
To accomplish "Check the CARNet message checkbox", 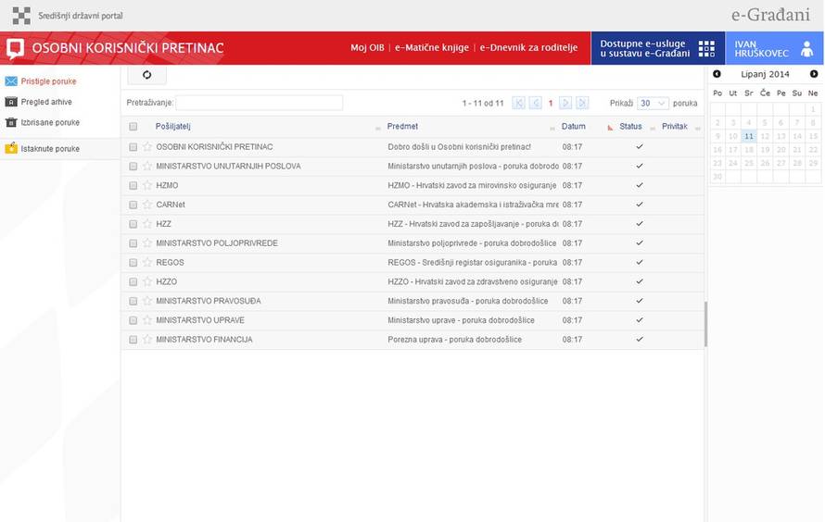I will coord(133,205).
